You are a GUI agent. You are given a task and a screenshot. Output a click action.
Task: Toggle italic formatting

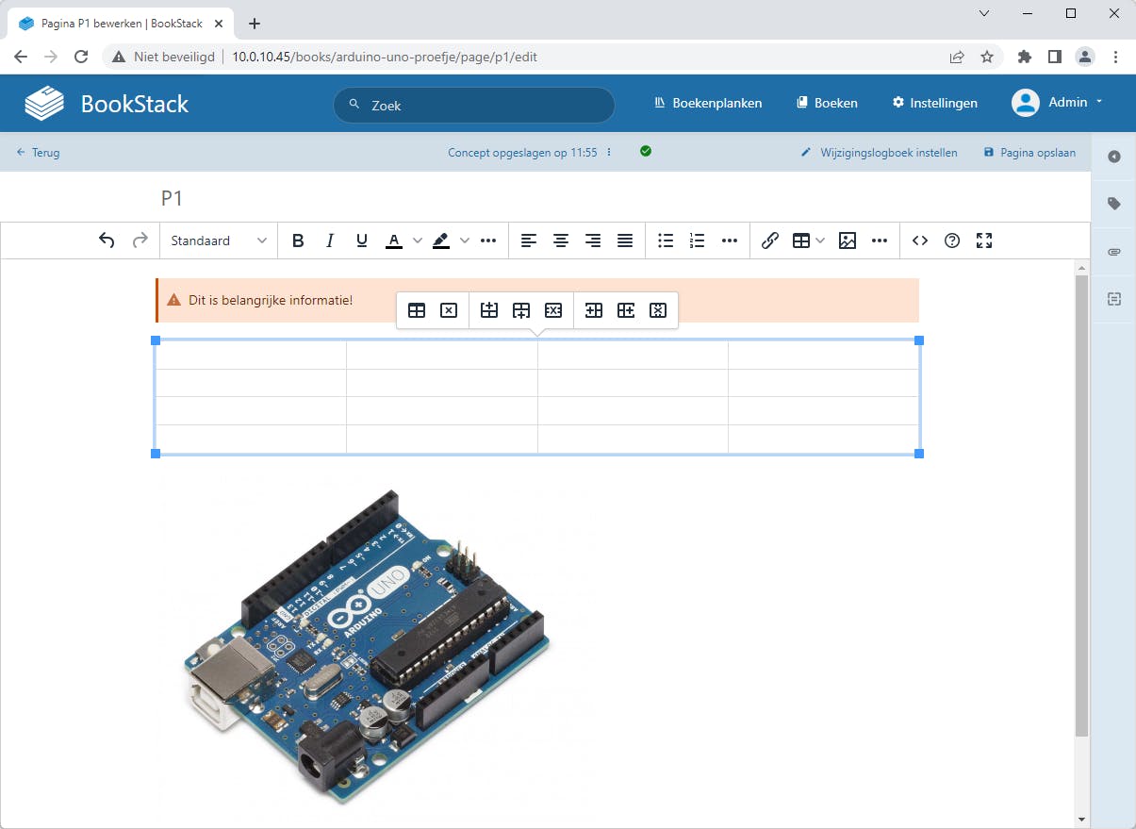tap(330, 240)
